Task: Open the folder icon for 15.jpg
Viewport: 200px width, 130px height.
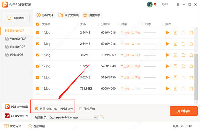Action: tap(183, 44)
